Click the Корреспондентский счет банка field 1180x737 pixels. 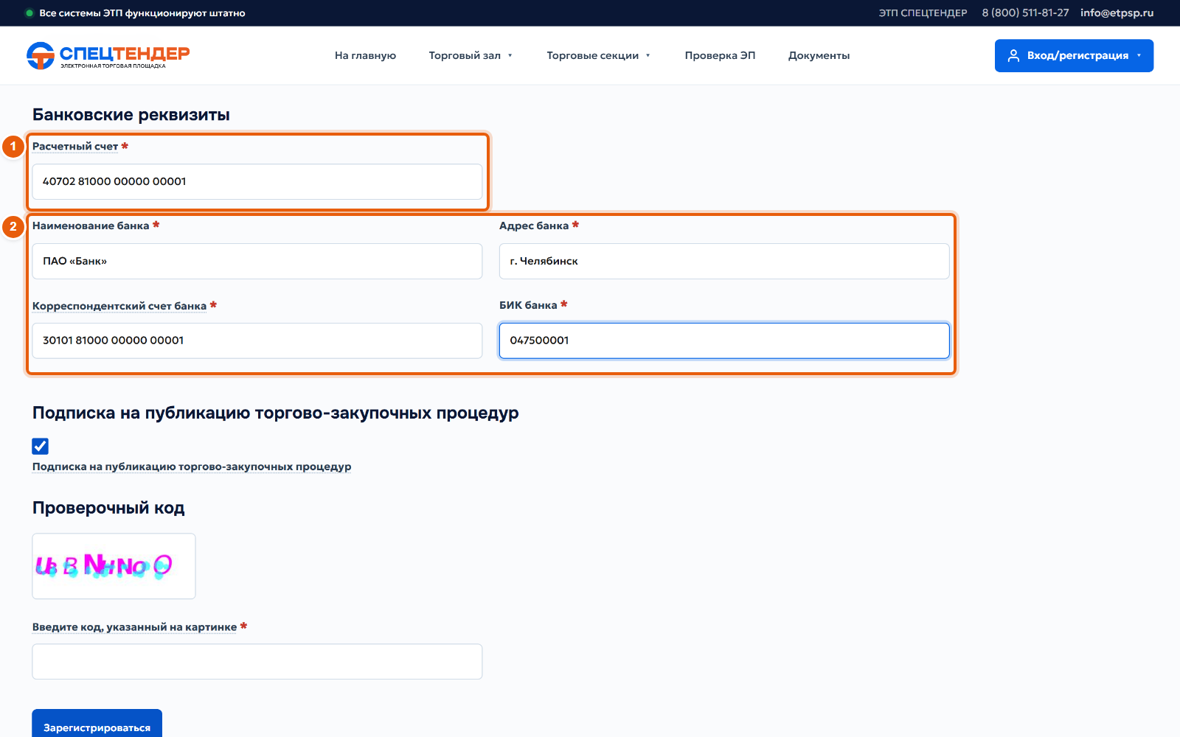(257, 340)
